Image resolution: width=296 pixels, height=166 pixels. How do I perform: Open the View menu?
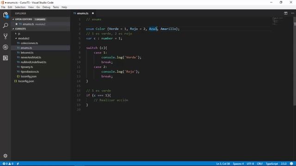pyautogui.click(x=31, y=7)
